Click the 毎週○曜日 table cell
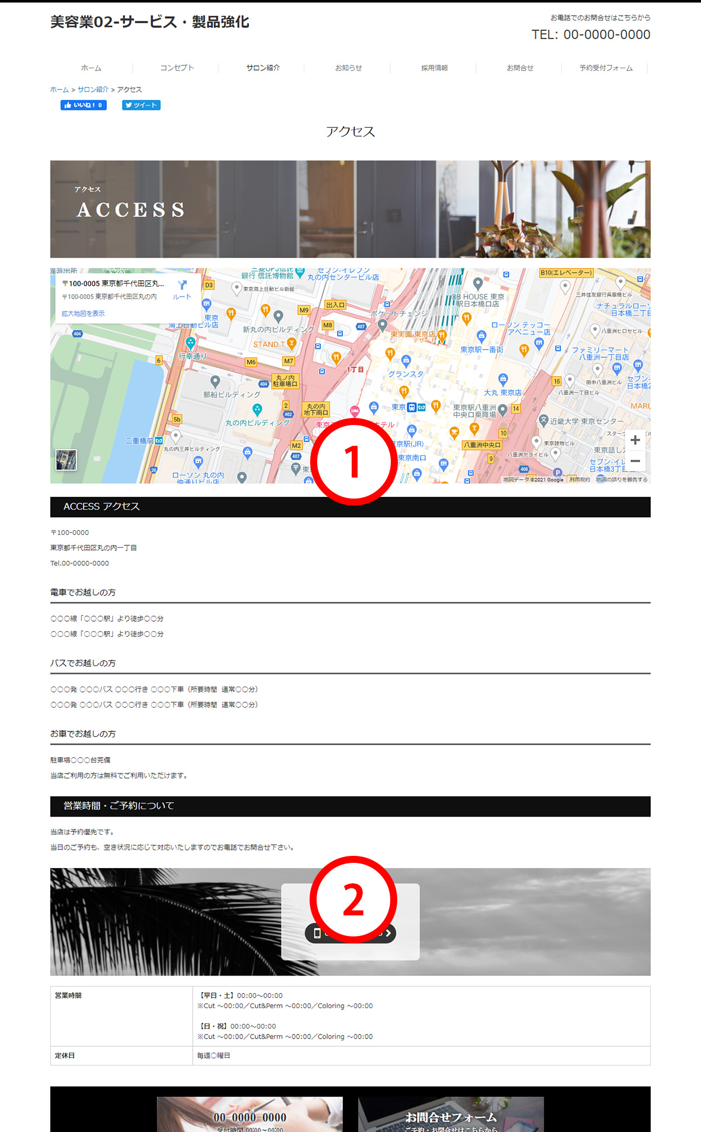The width and height of the screenshot is (701, 1132). click(x=421, y=1056)
